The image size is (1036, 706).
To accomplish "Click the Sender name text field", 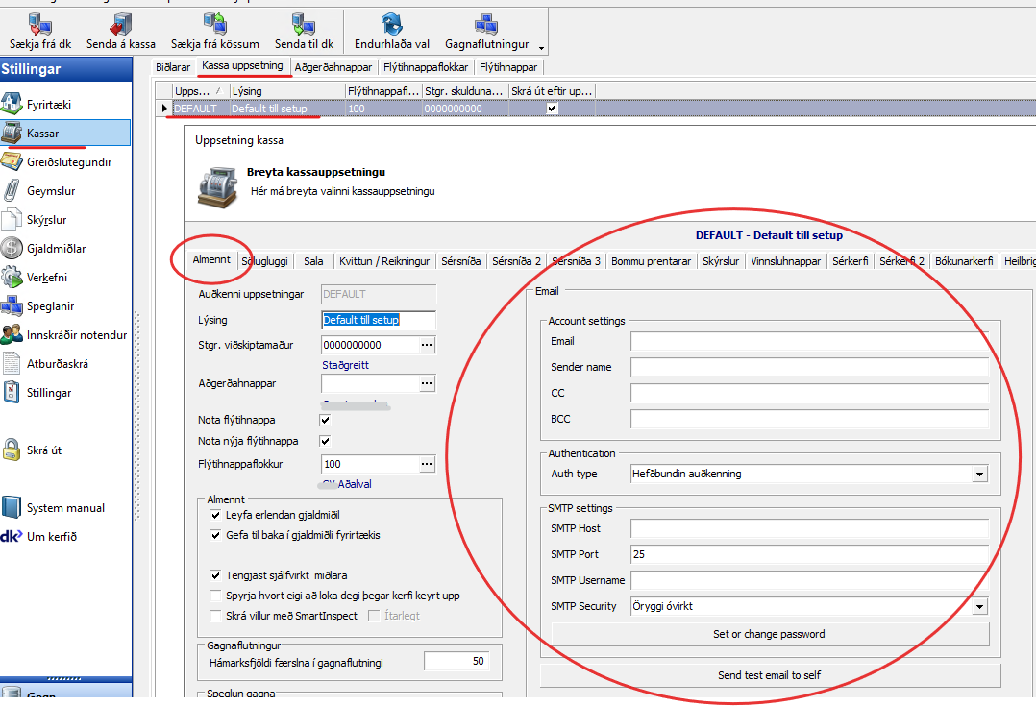I will click(x=809, y=367).
